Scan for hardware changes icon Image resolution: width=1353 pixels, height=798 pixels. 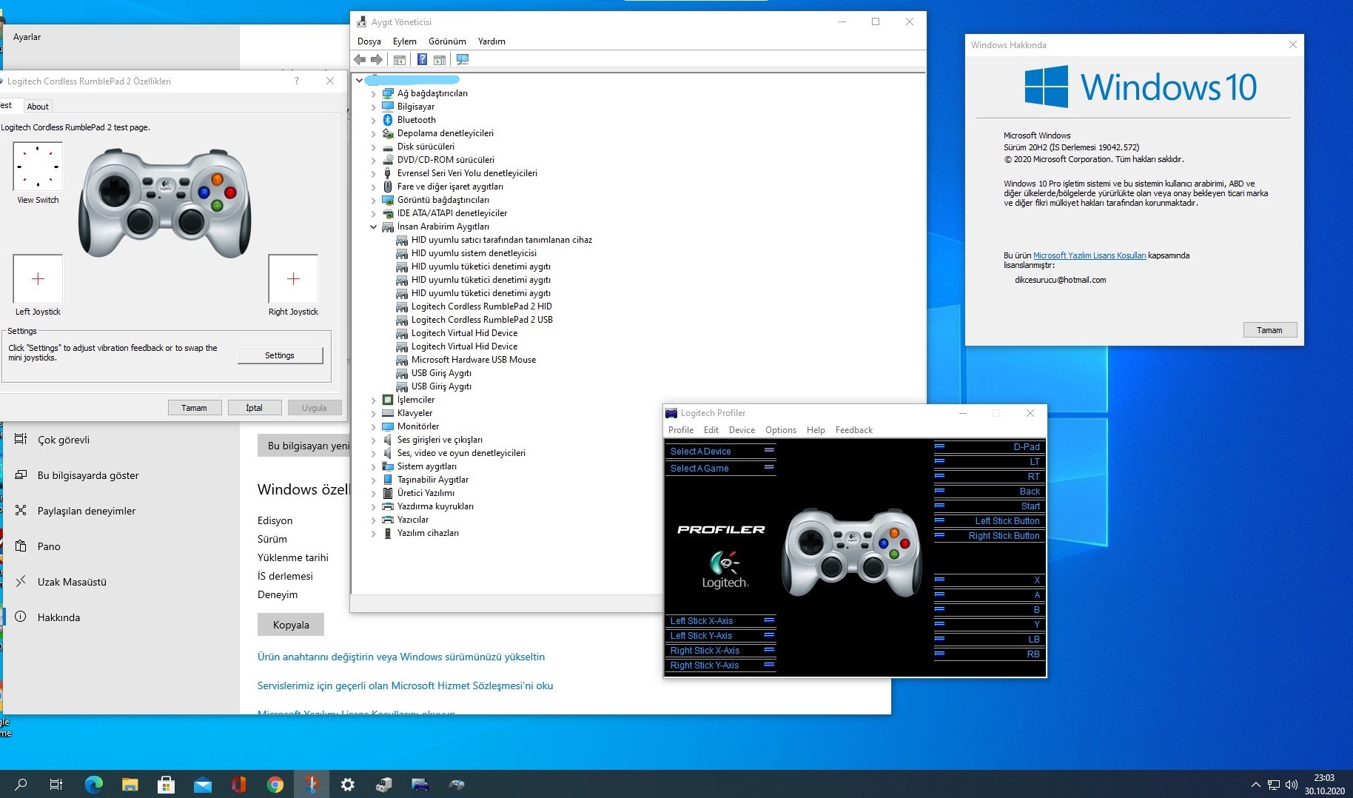(x=463, y=60)
